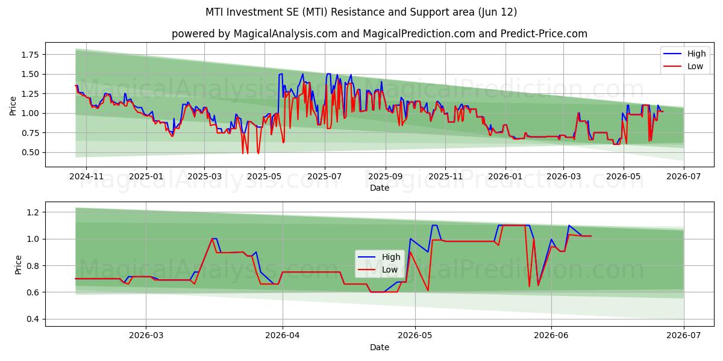This screenshot has width=723, height=361.
Task: Click the top chart x-axis label '2026-05'
Action: pos(624,176)
